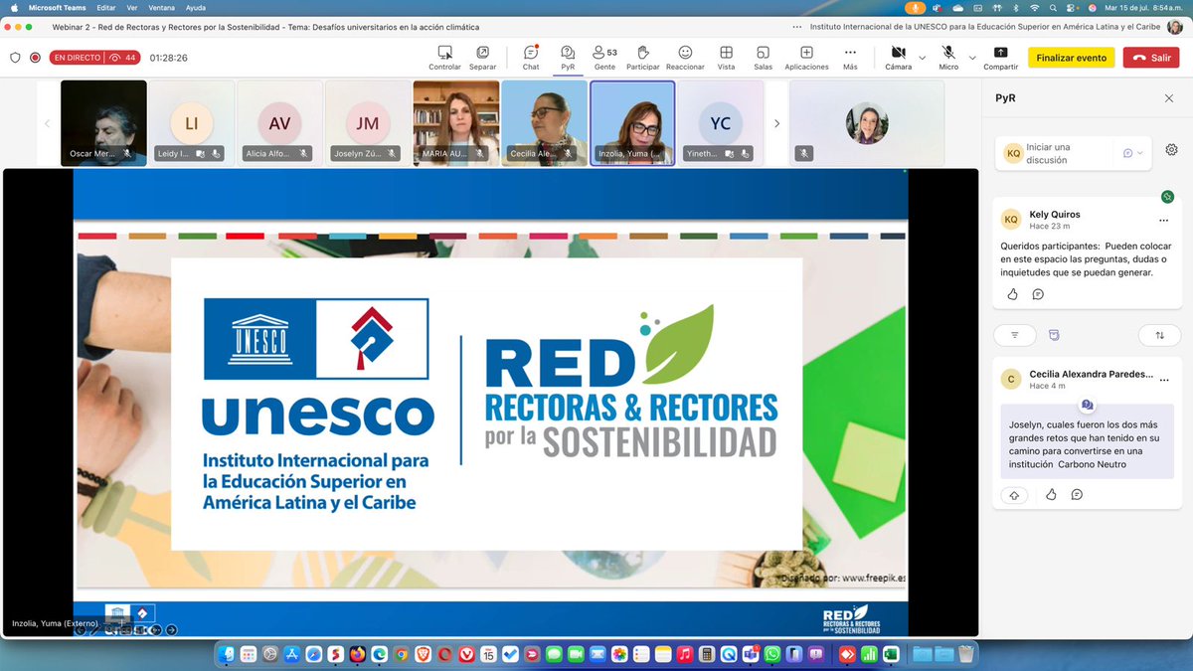The height and width of the screenshot is (671, 1193).
Task: Open the Ventana menu
Action: (x=161, y=7)
